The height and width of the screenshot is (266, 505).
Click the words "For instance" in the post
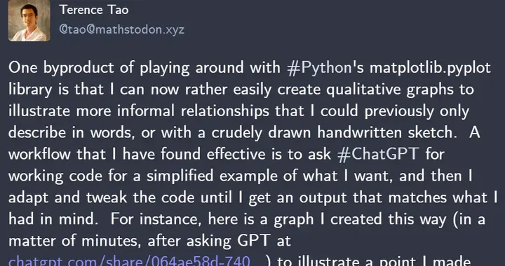coord(156,219)
